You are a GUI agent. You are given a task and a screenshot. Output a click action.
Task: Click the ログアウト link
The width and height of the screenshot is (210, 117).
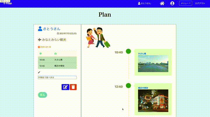click(x=200, y=3)
